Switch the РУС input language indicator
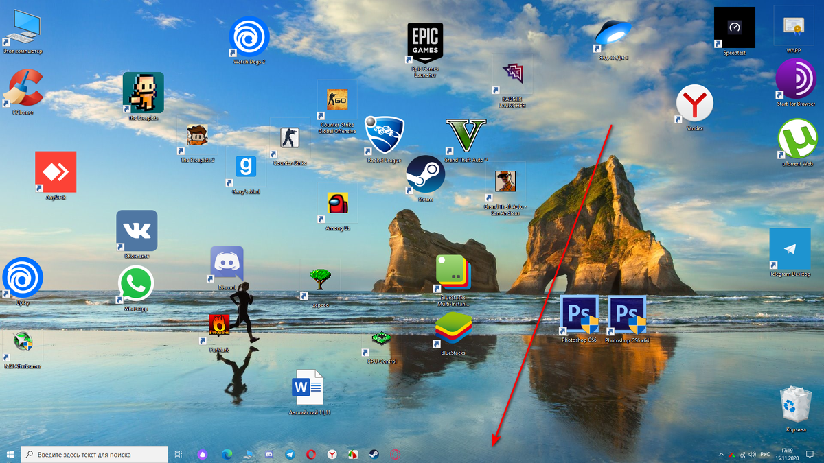 (765, 454)
